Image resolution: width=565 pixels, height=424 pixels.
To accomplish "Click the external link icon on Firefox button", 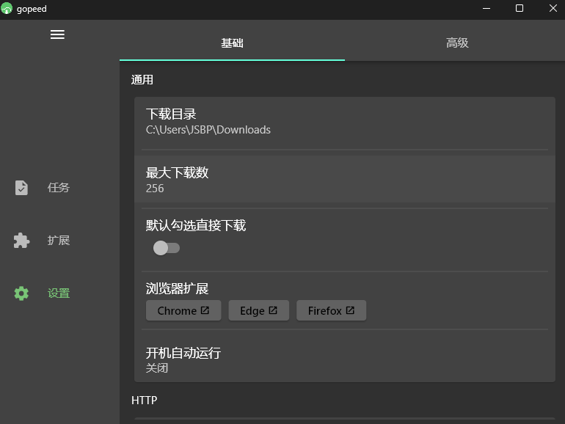I will 350,310.
